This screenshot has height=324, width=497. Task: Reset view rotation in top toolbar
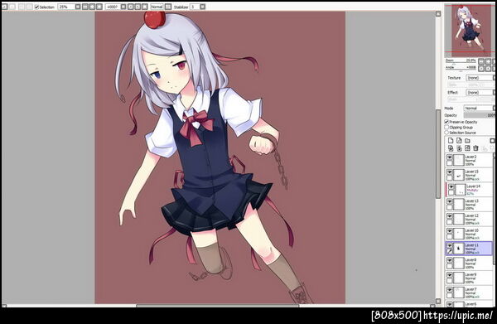click(x=144, y=7)
